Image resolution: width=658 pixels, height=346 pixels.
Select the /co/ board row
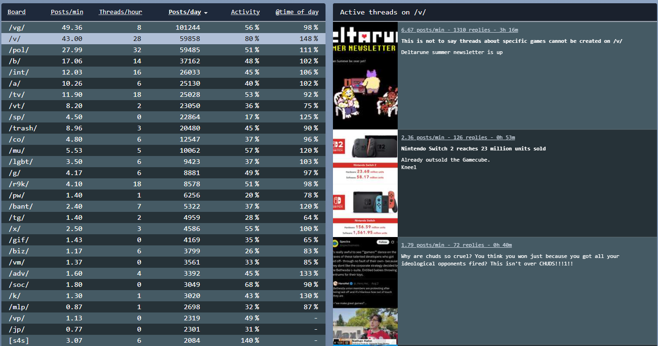[163, 139]
